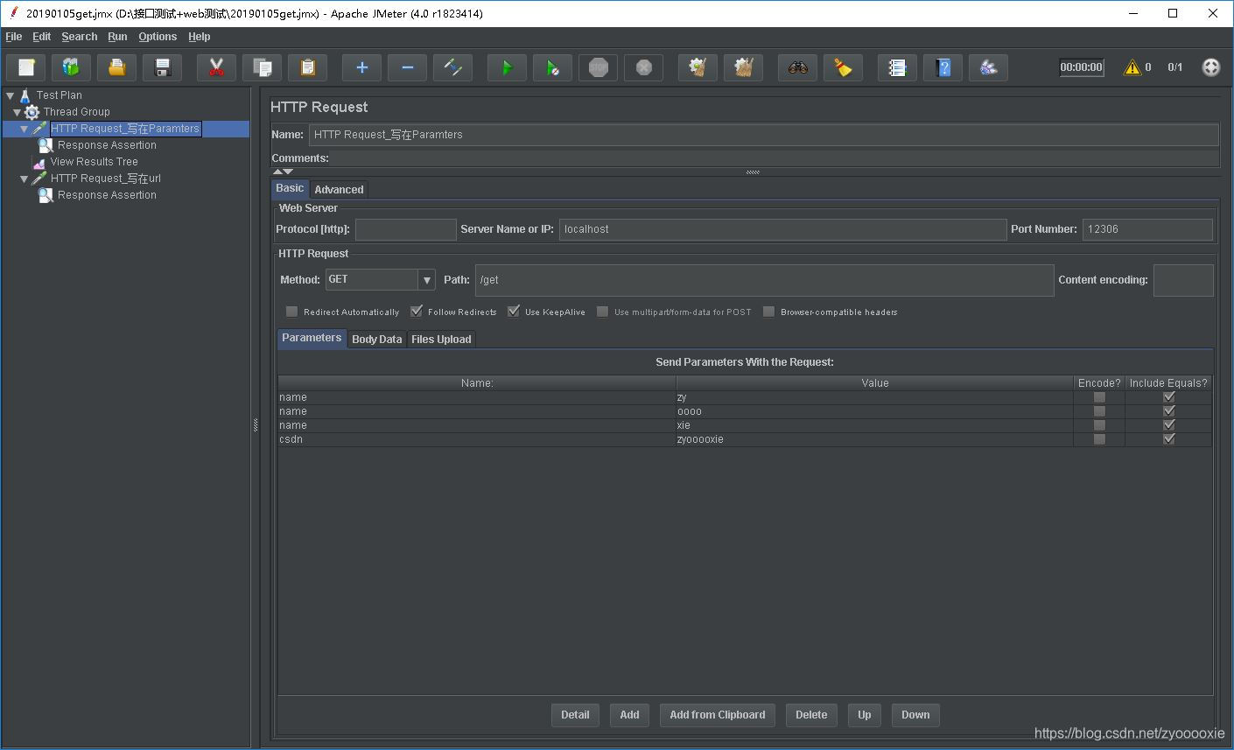Click the Toggle enable/disable icon
The height and width of the screenshot is (750, 1234).
pos(453,67)
